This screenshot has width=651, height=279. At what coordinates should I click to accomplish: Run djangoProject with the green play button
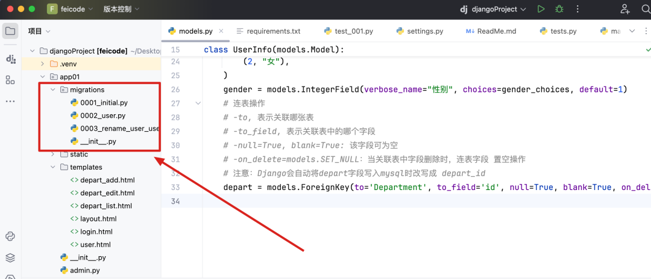(x=541, y=9)
